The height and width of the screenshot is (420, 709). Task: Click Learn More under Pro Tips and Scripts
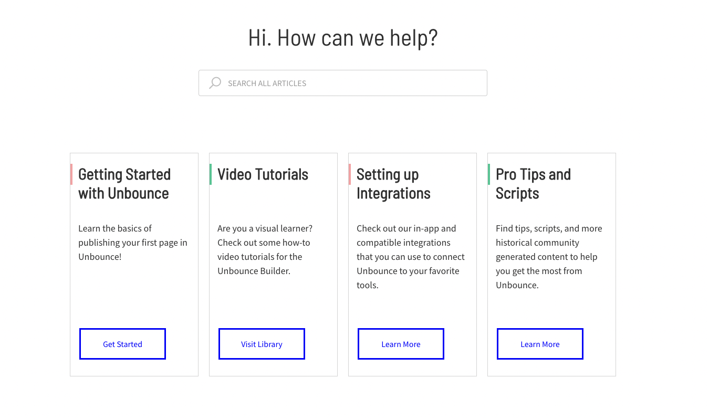(x=540, y=344)
